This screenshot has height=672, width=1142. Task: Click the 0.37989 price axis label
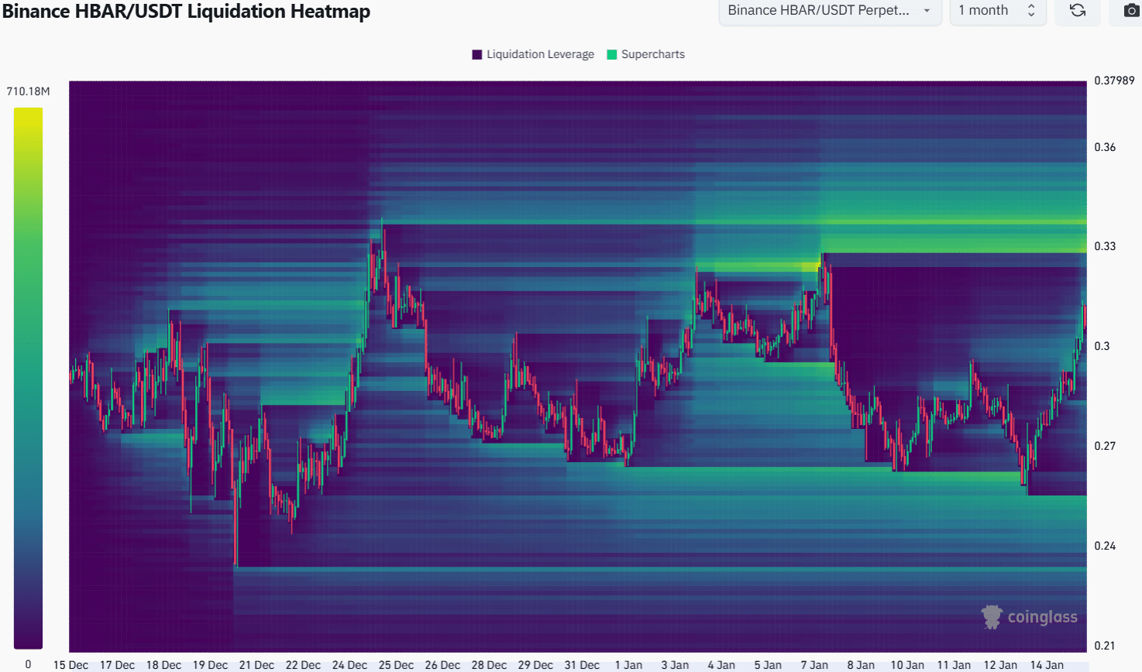(x=1114, y=81)
